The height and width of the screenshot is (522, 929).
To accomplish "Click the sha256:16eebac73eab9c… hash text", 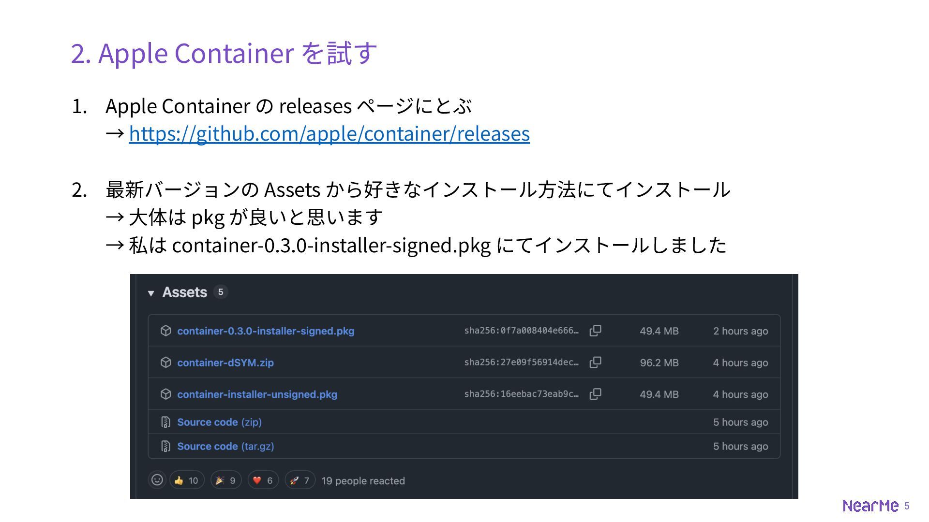I will 522,394.
